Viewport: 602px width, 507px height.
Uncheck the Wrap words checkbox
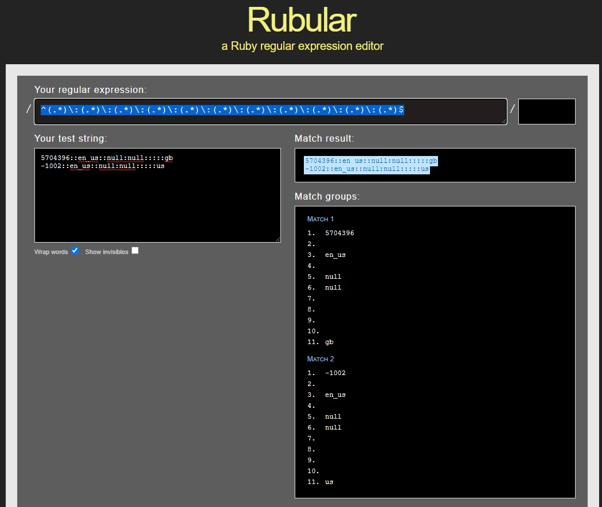click(x=75, y=251)
